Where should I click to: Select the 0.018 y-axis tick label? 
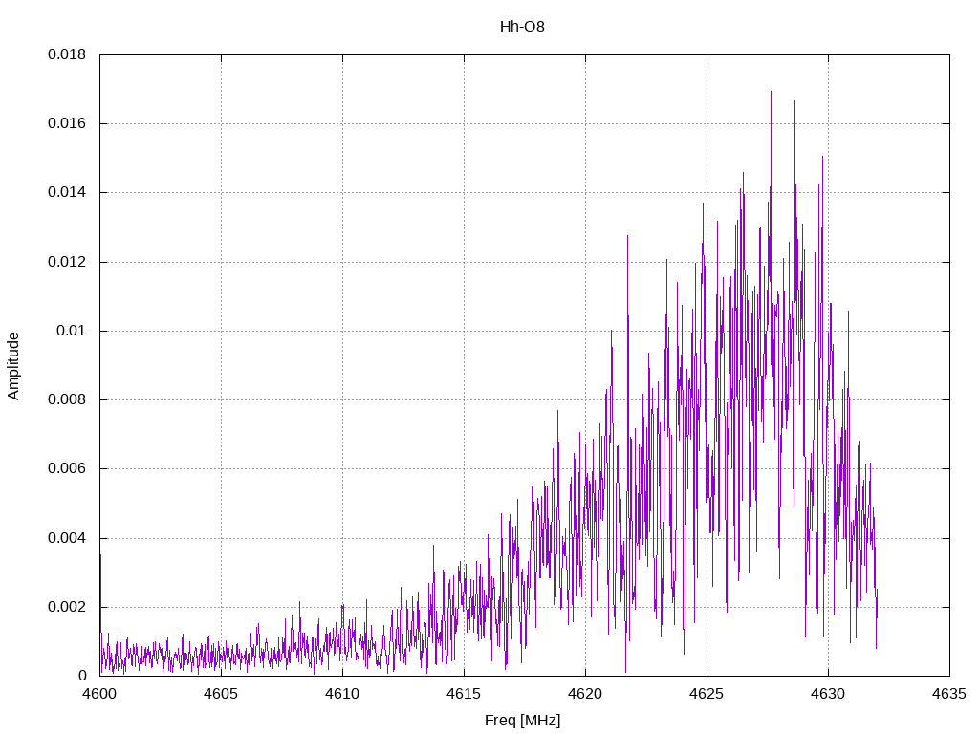(67, 54)
